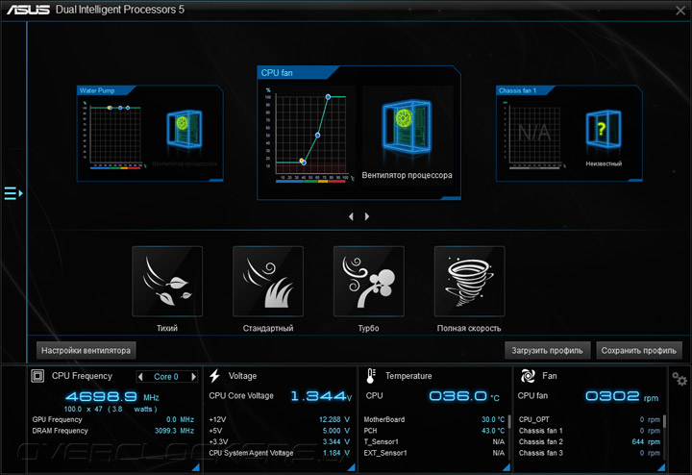692x475 pixels.
Task: Click the Temperature list scrollbar
Action: (508, 421)
